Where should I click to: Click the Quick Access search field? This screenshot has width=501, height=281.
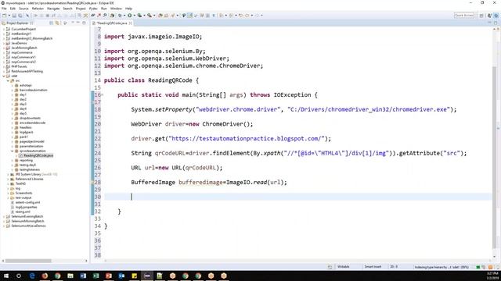(464, 16)
